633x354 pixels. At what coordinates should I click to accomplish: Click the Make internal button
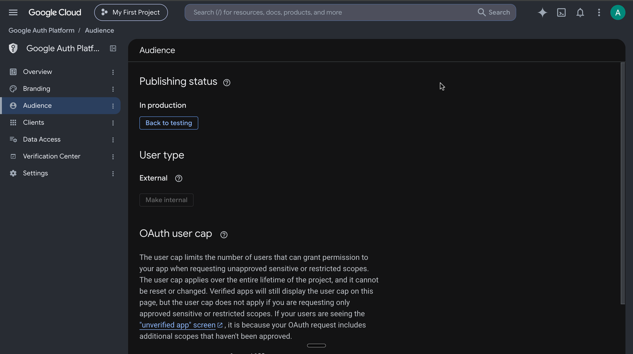coord(166,200)
